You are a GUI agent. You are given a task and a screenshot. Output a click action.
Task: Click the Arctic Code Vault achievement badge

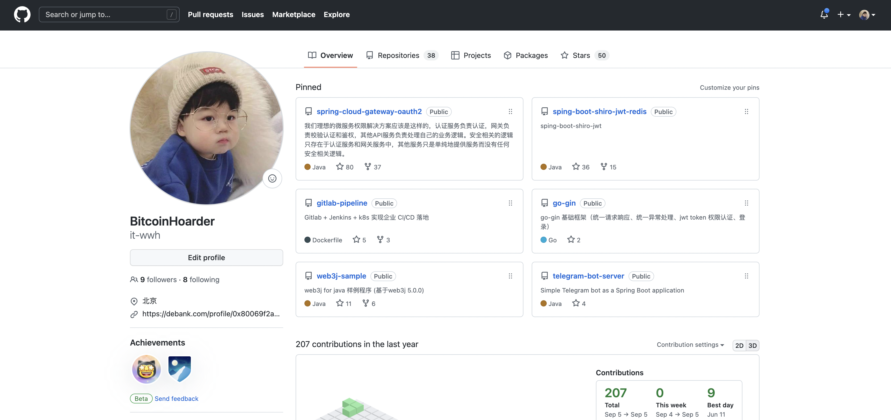[179, 369]
